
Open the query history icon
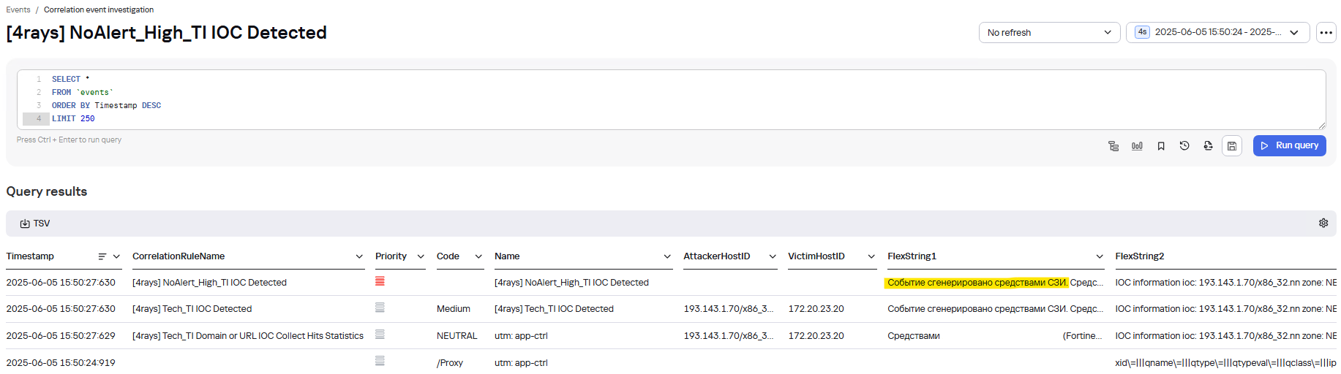(x=1184, y=146)
